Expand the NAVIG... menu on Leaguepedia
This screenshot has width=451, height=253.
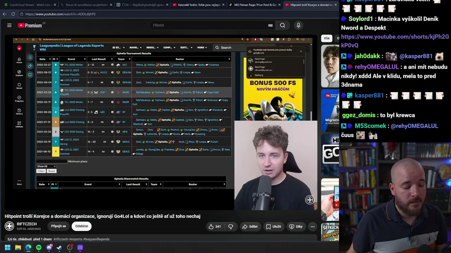[x=135, y=47]
